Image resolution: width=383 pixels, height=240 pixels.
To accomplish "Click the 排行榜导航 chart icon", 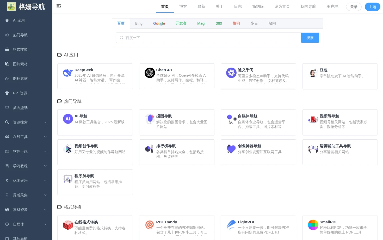I will tap(150, 149).
